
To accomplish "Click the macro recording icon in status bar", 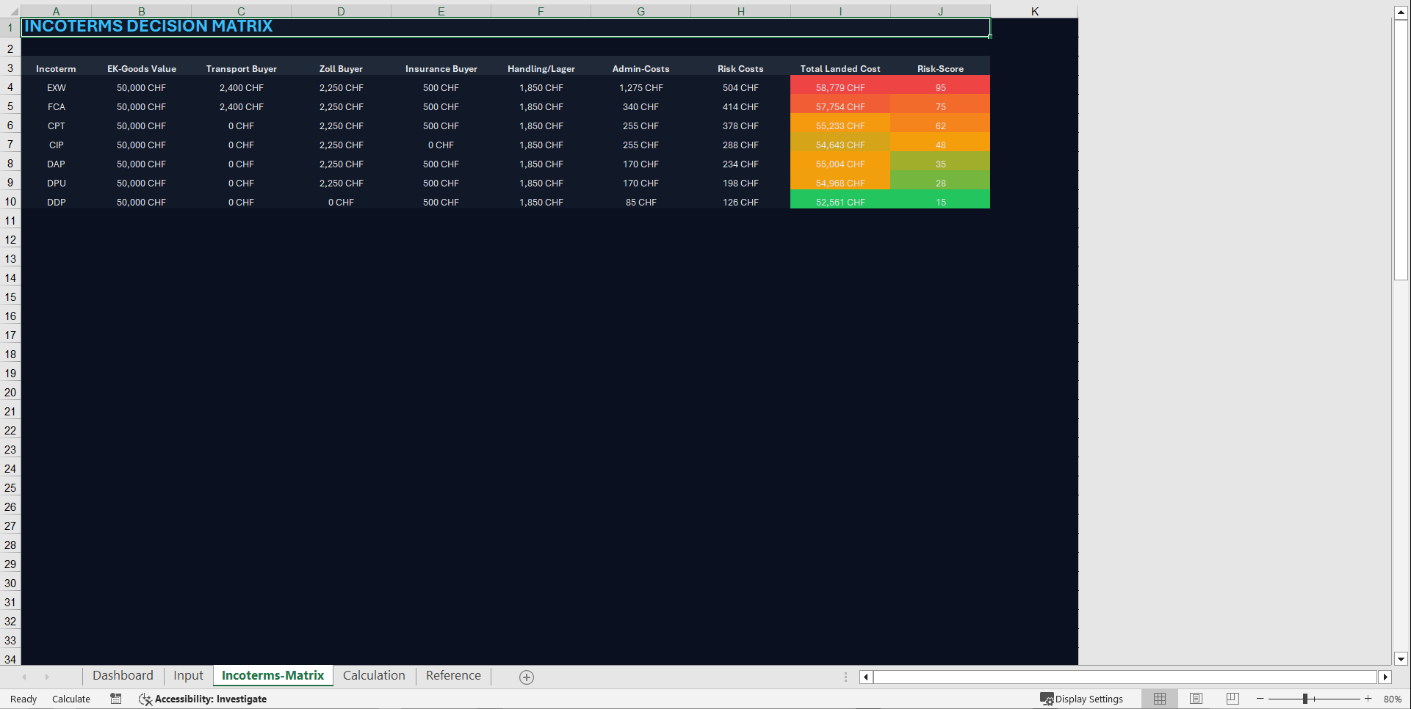I will [x=116, y=699].
